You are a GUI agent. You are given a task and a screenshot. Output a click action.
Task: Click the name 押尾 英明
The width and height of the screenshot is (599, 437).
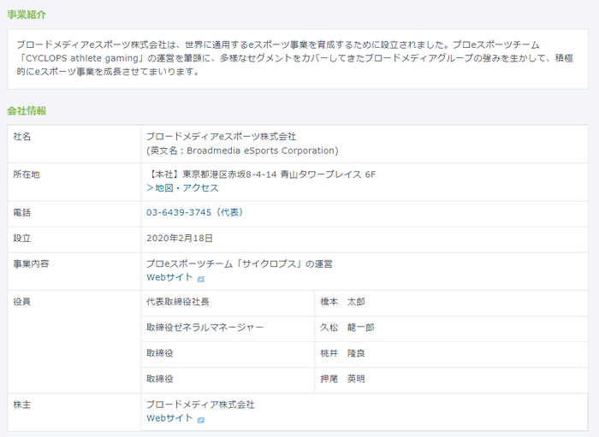point(342,379)
